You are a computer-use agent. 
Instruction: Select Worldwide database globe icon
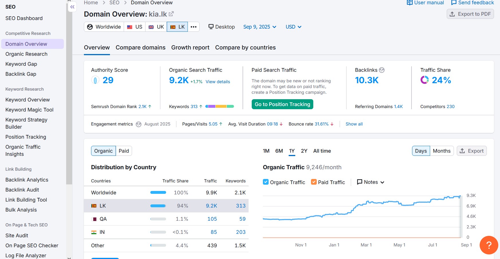point(90,27)
